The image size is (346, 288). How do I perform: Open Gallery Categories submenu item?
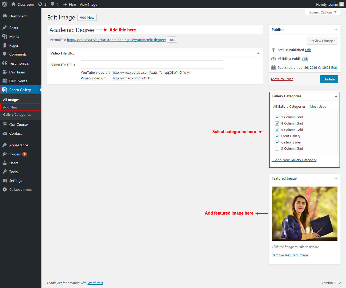(17, 114)
